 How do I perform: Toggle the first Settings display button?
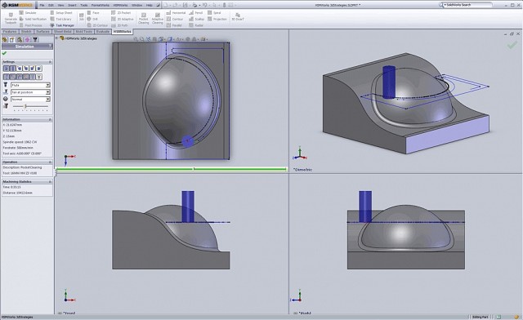6,69
